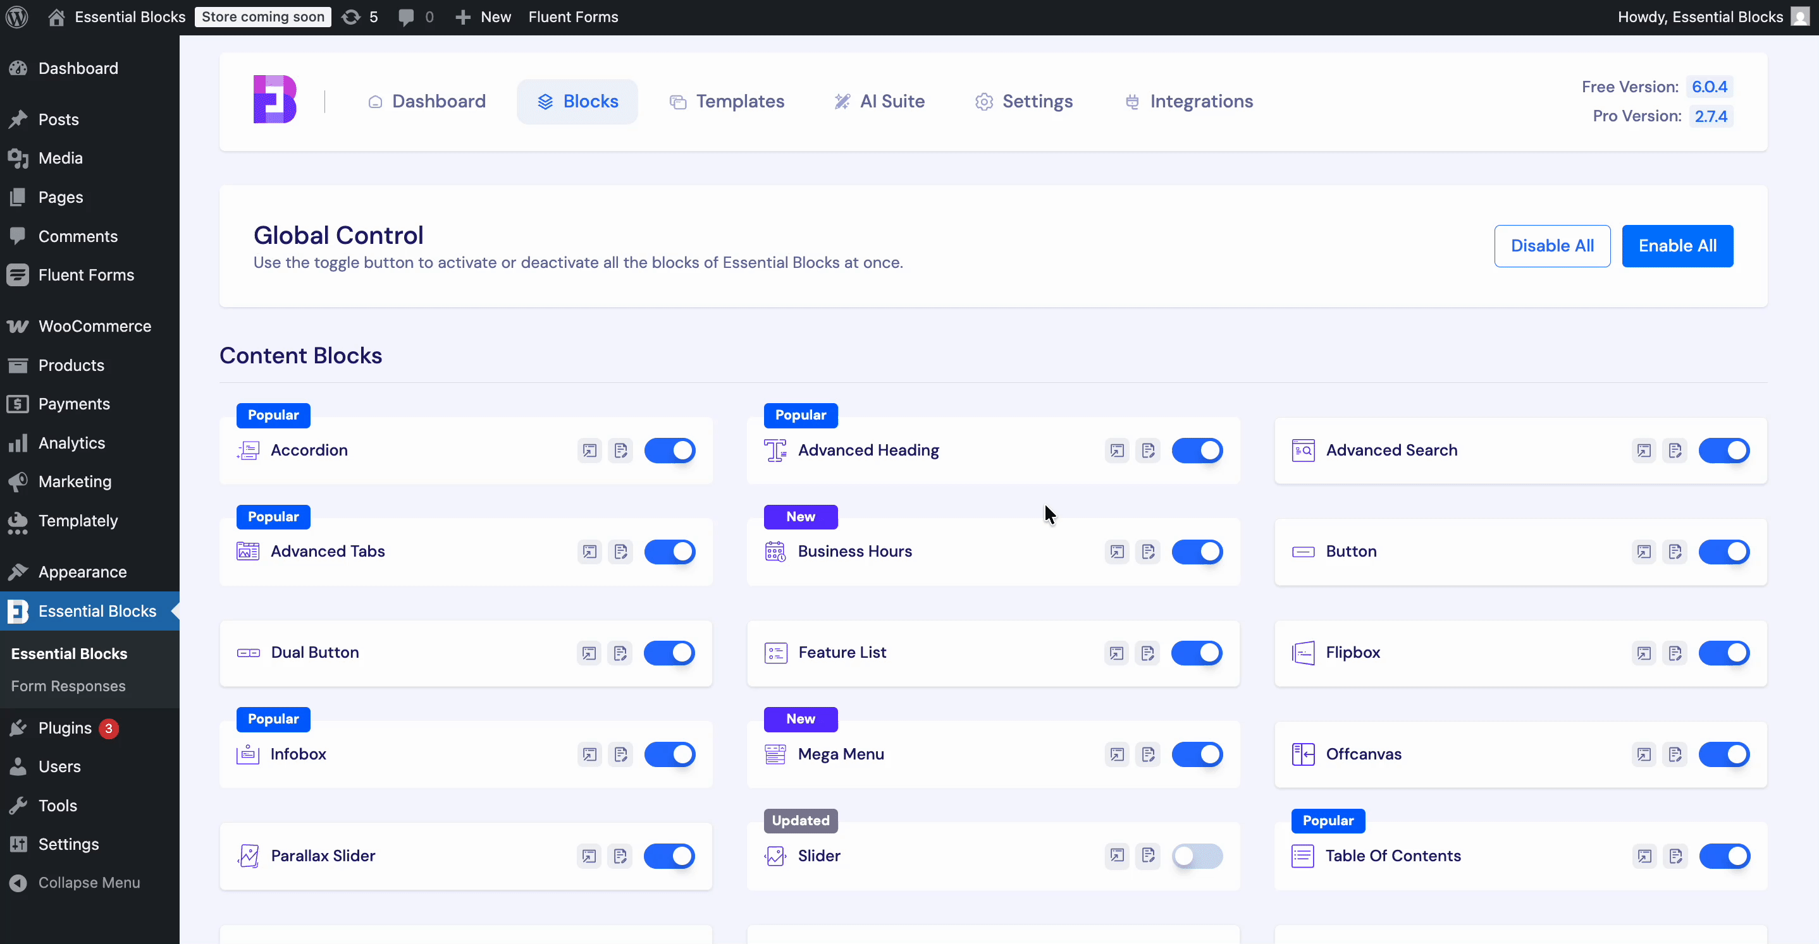Click the Fluent Forms sidebar icon
The width and height of the screenshot is (1819, 944).
pos(18,275)
